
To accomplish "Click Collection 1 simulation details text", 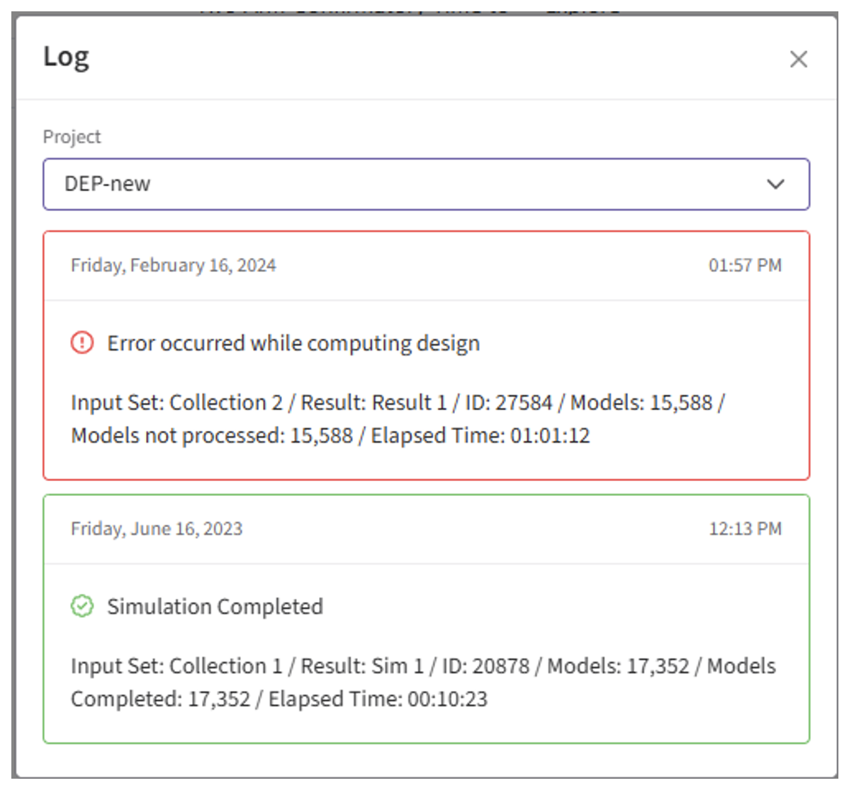I will tap(423, 682).
